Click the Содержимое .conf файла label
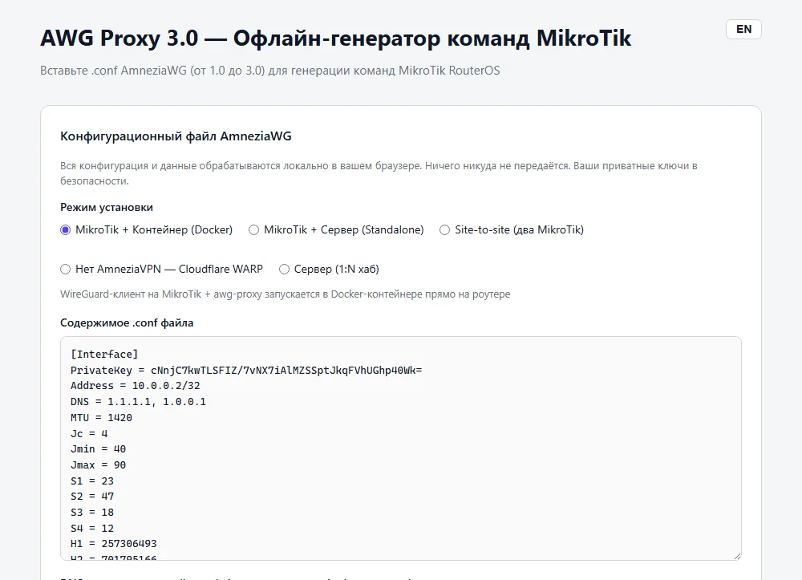Viewport: 802px width, 580px height. tap(127, 322)
